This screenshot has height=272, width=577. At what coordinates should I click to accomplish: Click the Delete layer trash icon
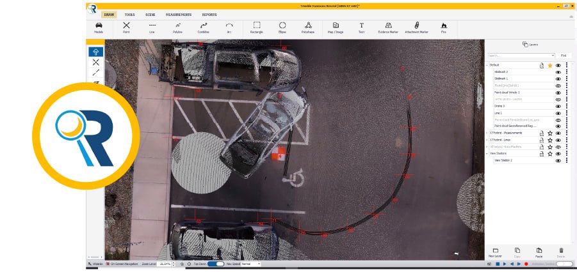561,250
